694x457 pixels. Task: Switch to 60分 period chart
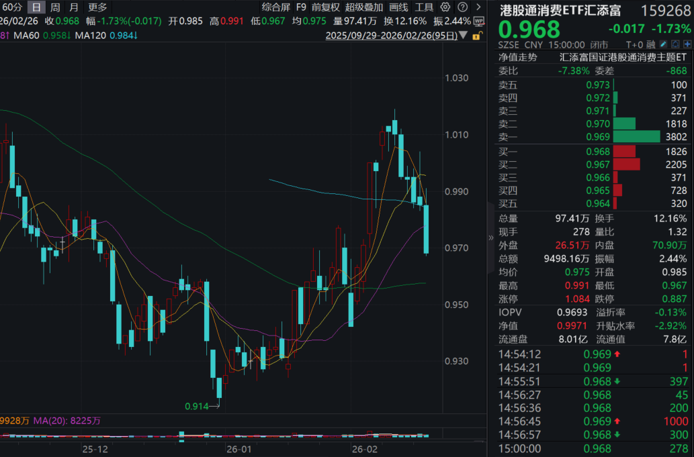click(12, 7)
